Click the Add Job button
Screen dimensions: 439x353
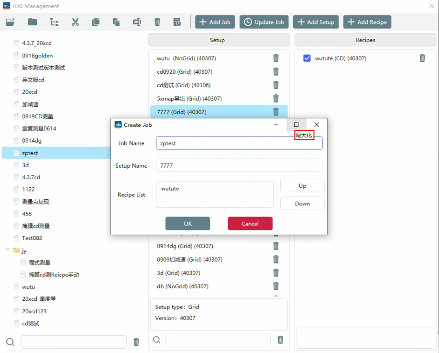click(x=215, y=22)
